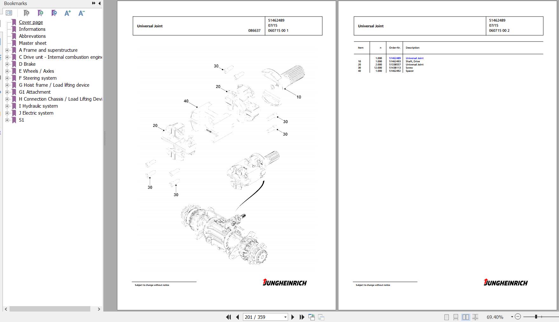Switch to two-page facing view
This screenshot has width=559, height=322.
pos(466,317)
